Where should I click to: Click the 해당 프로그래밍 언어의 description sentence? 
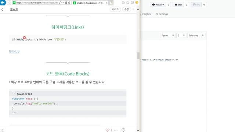point(57,82)
